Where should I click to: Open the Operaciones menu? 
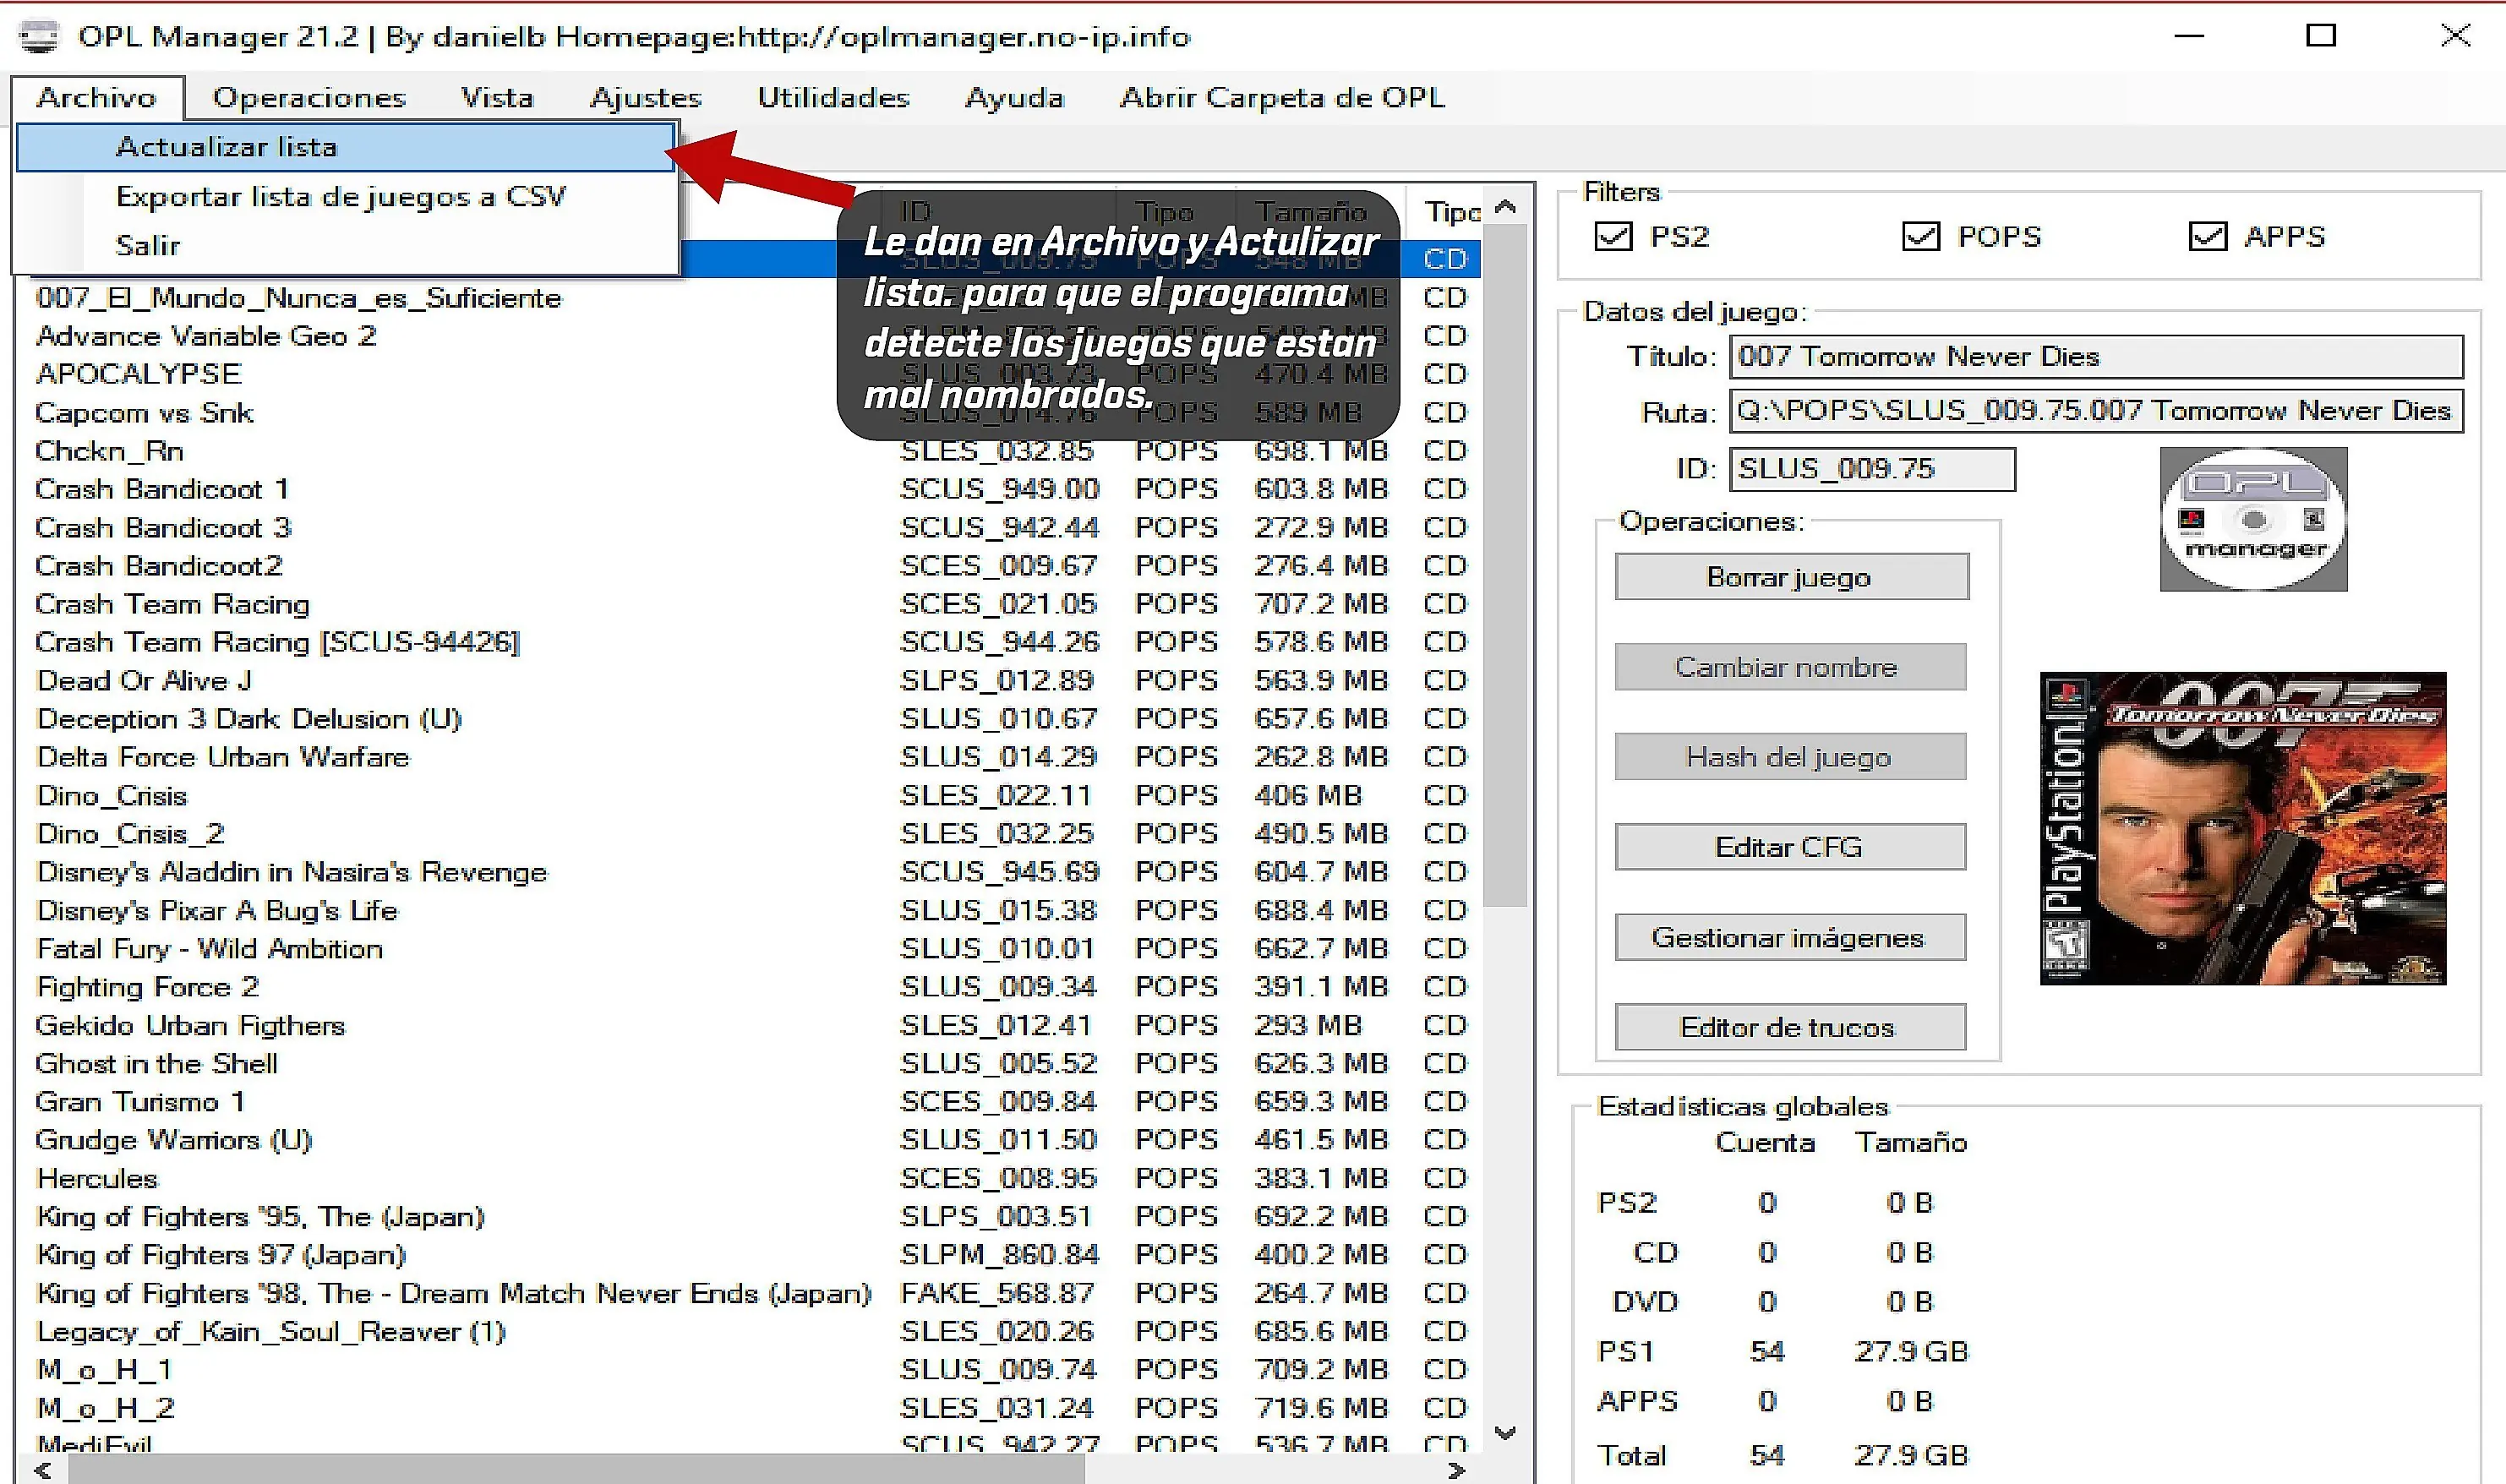coord(309,97)
